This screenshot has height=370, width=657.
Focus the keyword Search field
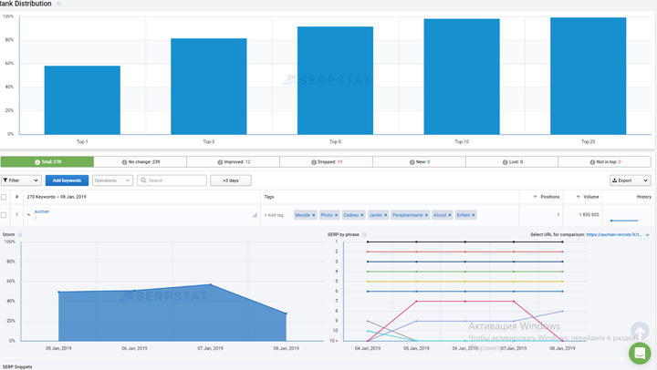coord(172,180)
